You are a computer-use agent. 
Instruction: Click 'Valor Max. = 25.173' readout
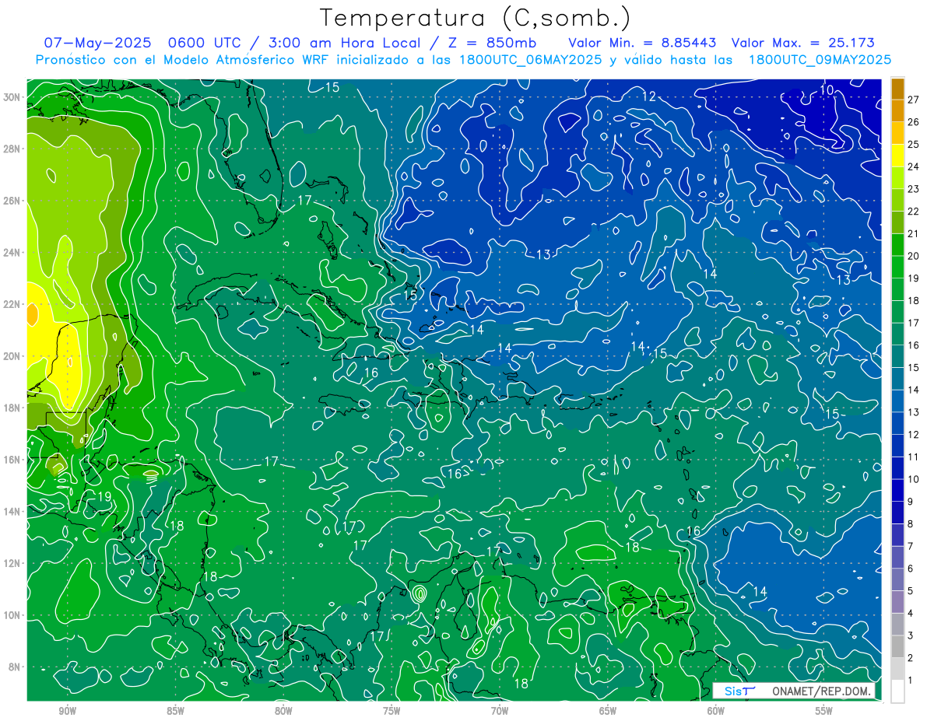(x=804, y=44)
